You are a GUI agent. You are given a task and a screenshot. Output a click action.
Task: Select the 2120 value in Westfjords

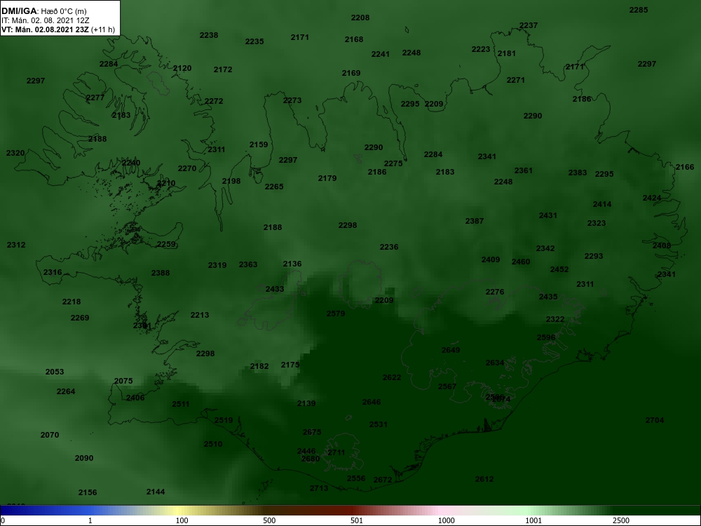click(182, 68)
